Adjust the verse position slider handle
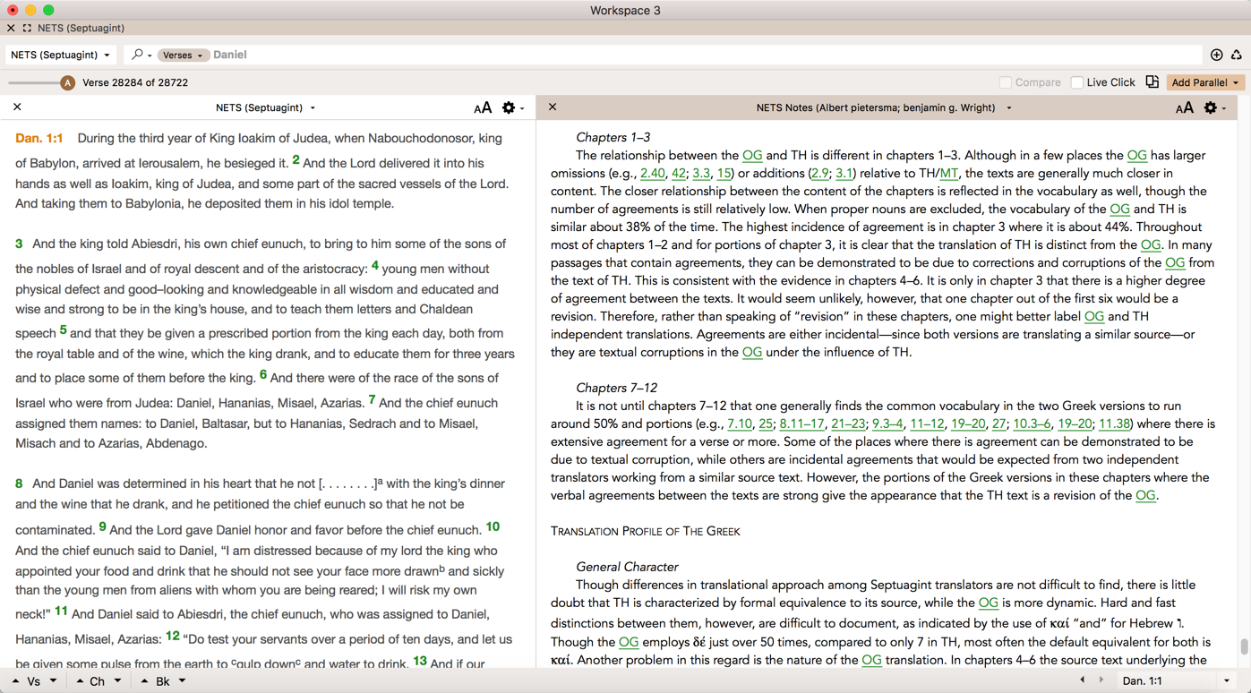 tap(67, 82)
